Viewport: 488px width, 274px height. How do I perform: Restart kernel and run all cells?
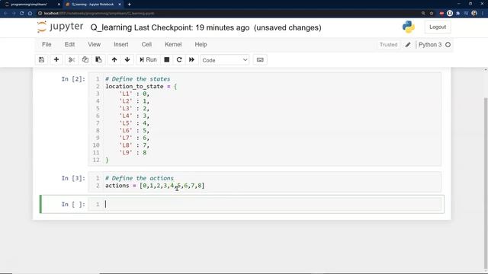tap(191, 59)
